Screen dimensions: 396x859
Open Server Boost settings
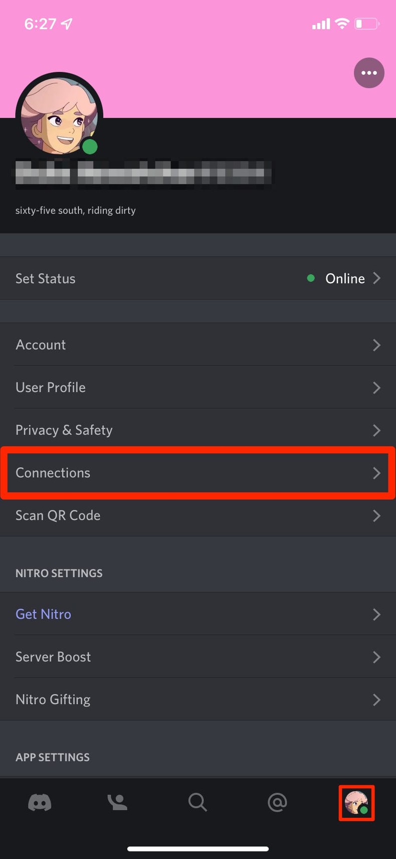pyautogui.click(x=53, y=657)
